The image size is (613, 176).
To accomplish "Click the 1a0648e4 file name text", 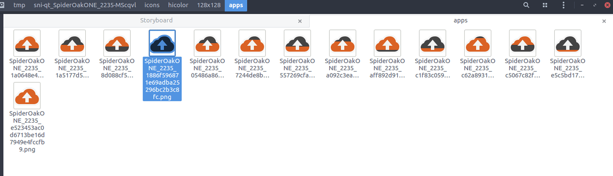I will pyautogui.click(x=27, y=68).
